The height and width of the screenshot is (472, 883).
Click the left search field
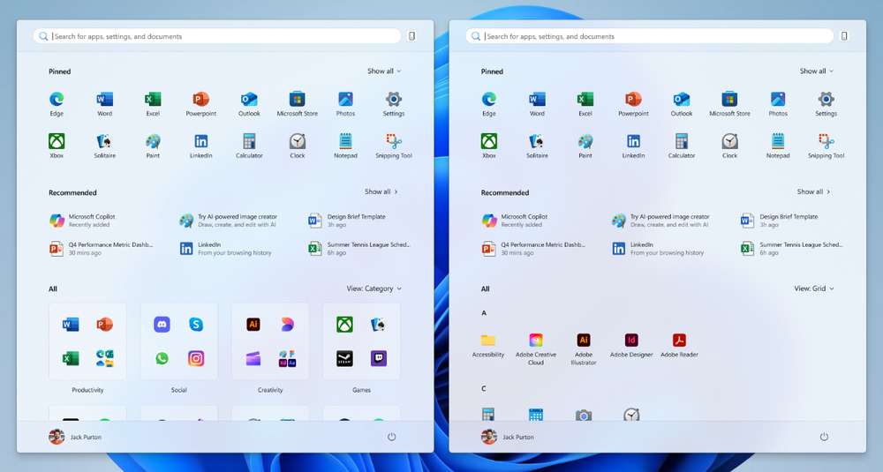(x=217, y=36)
